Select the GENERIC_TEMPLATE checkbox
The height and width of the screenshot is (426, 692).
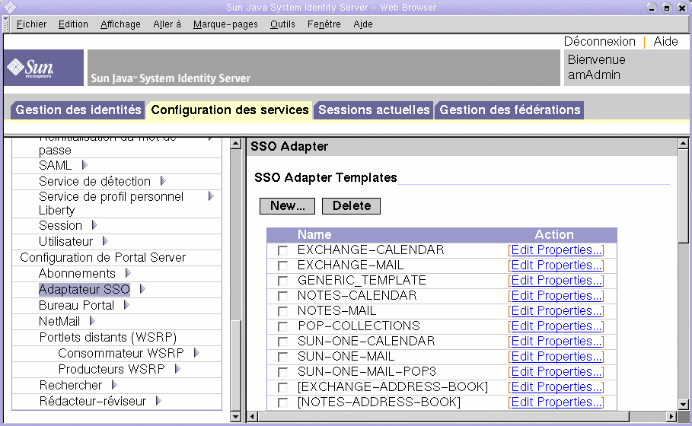point(282,281)
